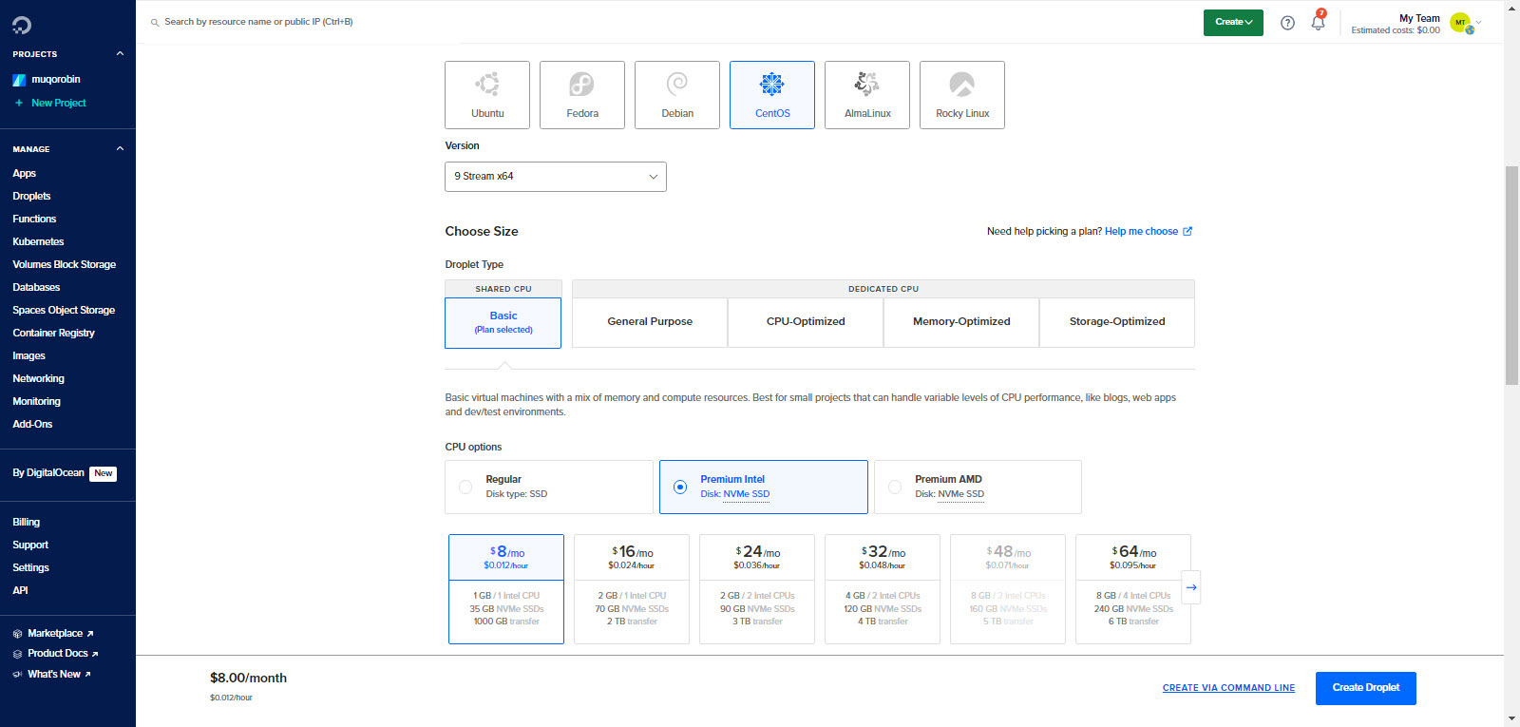Open Support in the sidebar
The width and height of the screenshot is (1520, 727).
(x=30, y=545)
